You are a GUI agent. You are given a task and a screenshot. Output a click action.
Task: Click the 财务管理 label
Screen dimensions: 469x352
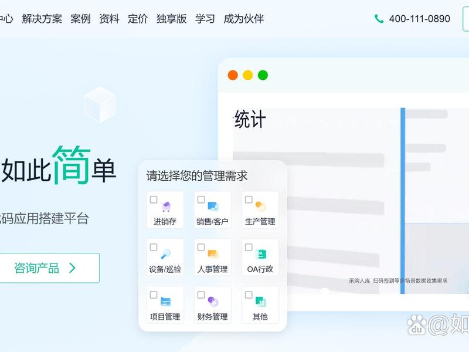coord(212,317)
